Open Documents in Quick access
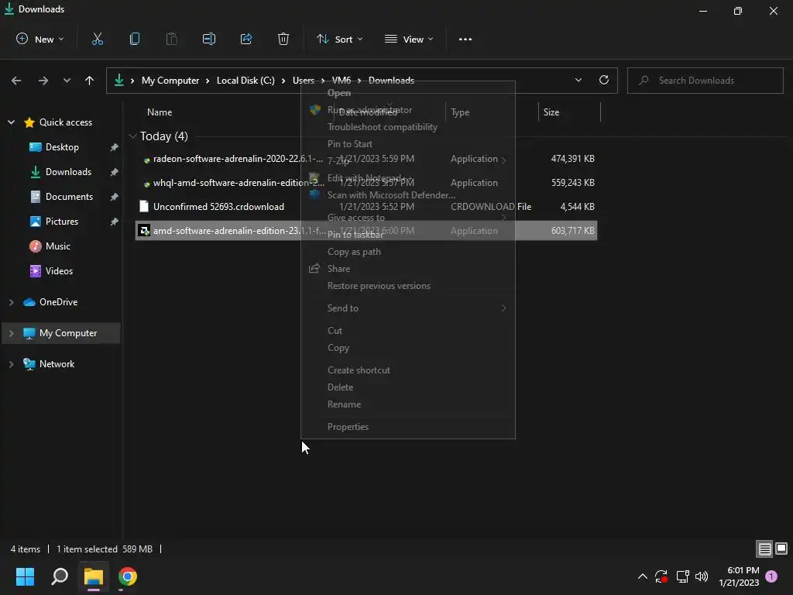 [x=69, y=197]
